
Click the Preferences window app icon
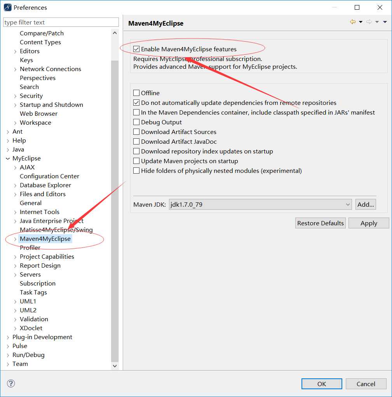pyautogui.click(x=8, y=7)
